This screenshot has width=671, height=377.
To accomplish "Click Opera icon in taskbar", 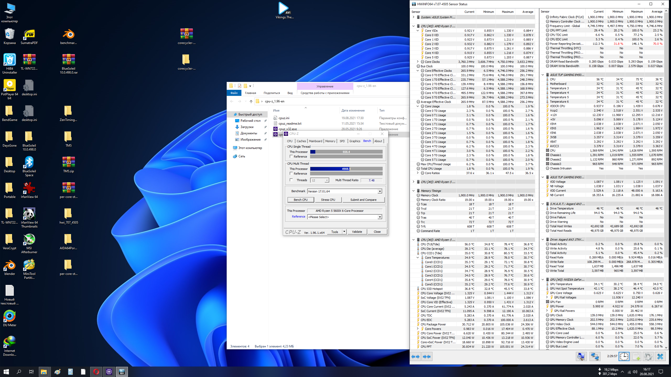I will (x=96, y=372).
